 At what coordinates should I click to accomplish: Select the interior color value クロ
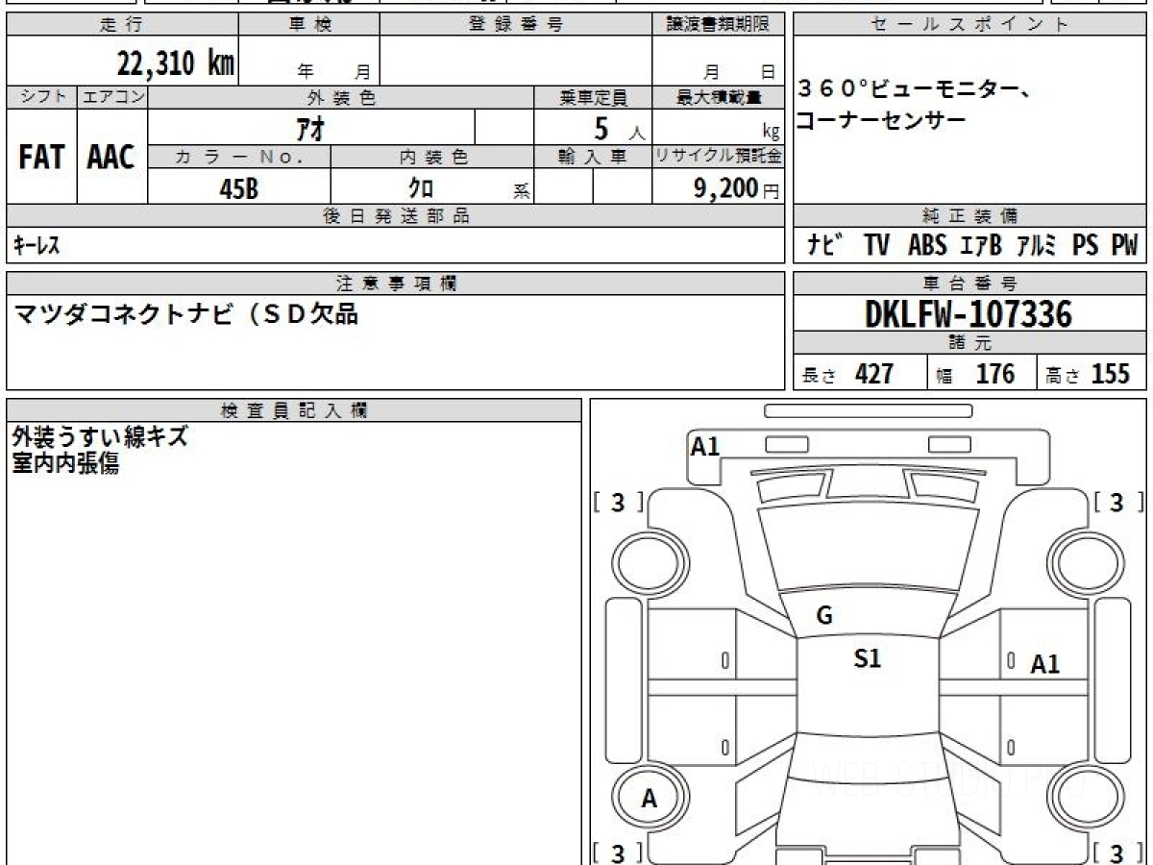pyautogui.click(x=421, y=188)
